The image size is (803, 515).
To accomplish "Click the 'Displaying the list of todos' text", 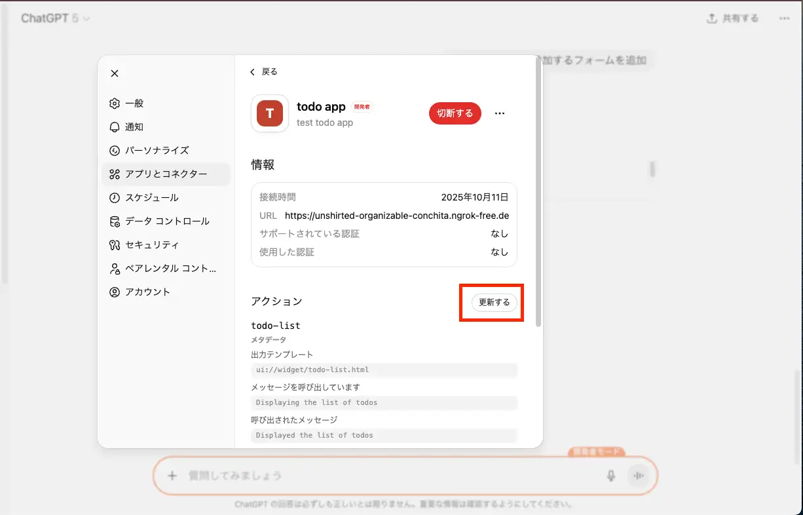I will pyautogui.click(x=384, y=403).
